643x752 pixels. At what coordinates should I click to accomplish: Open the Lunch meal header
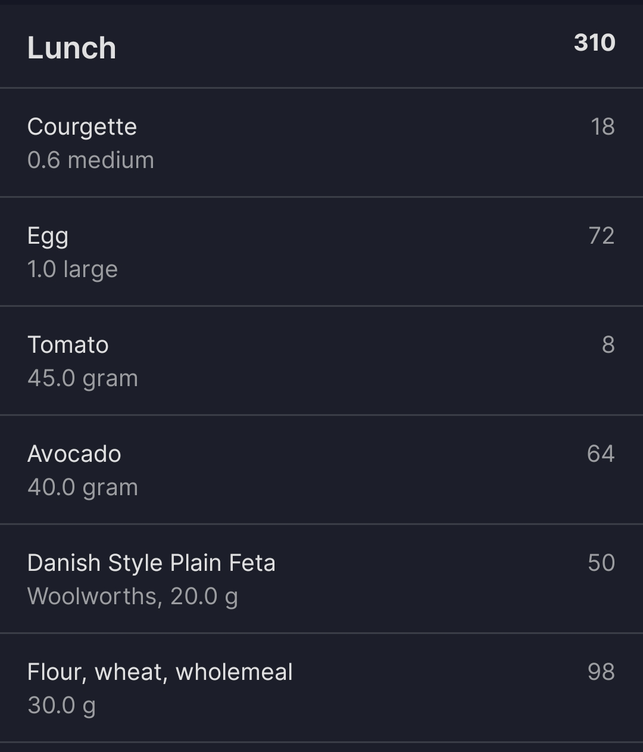point(321,46)
